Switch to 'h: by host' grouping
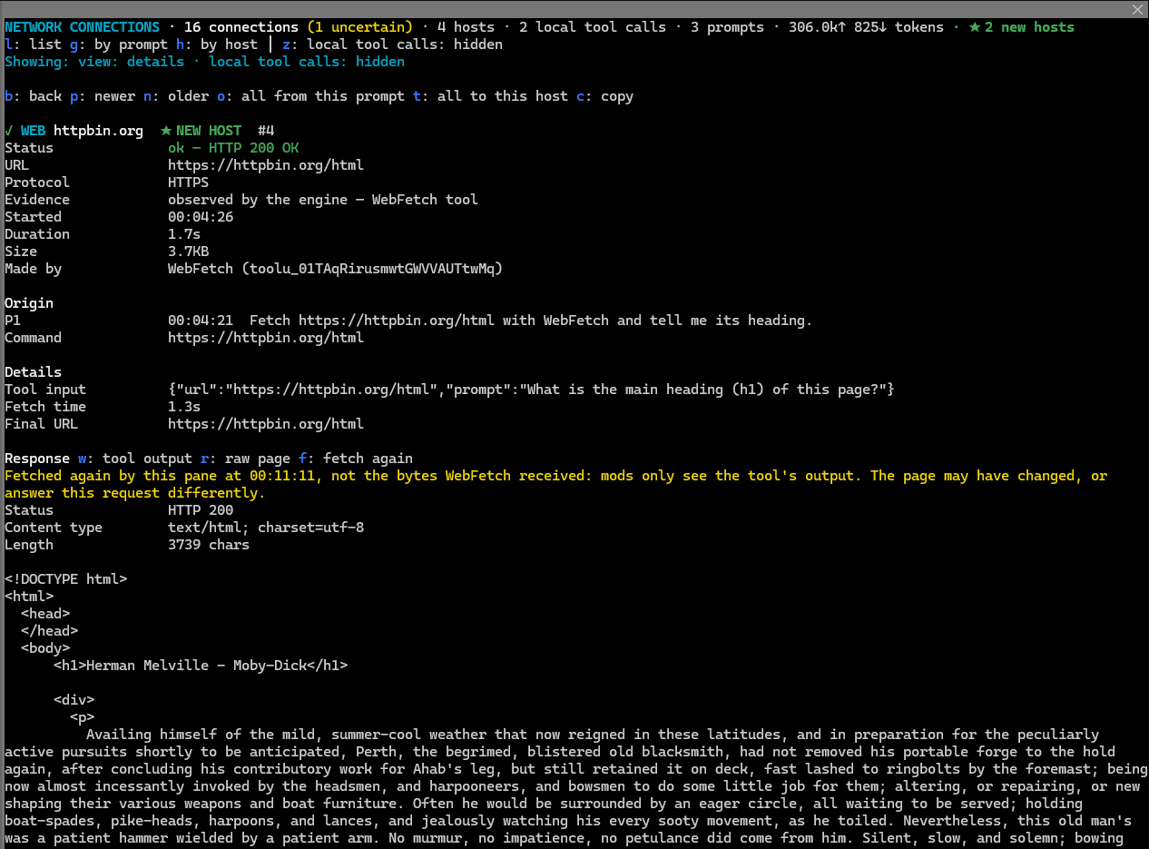 (x=216, y=44)
